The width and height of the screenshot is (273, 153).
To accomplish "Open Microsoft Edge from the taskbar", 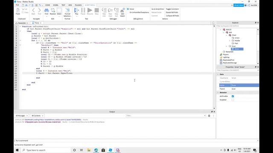I will 96,150.
